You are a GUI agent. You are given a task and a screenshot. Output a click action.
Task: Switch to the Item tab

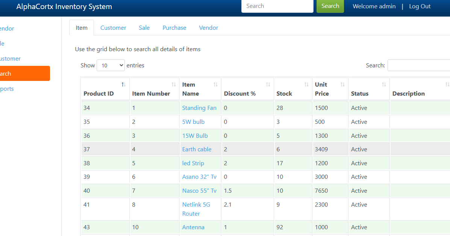[82, 27]
